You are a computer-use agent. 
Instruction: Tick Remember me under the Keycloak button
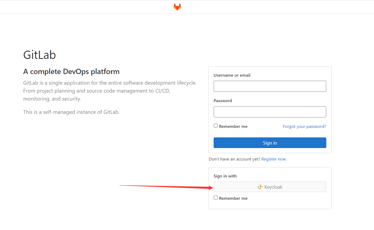pyautogui.click(x=216, y=198)
